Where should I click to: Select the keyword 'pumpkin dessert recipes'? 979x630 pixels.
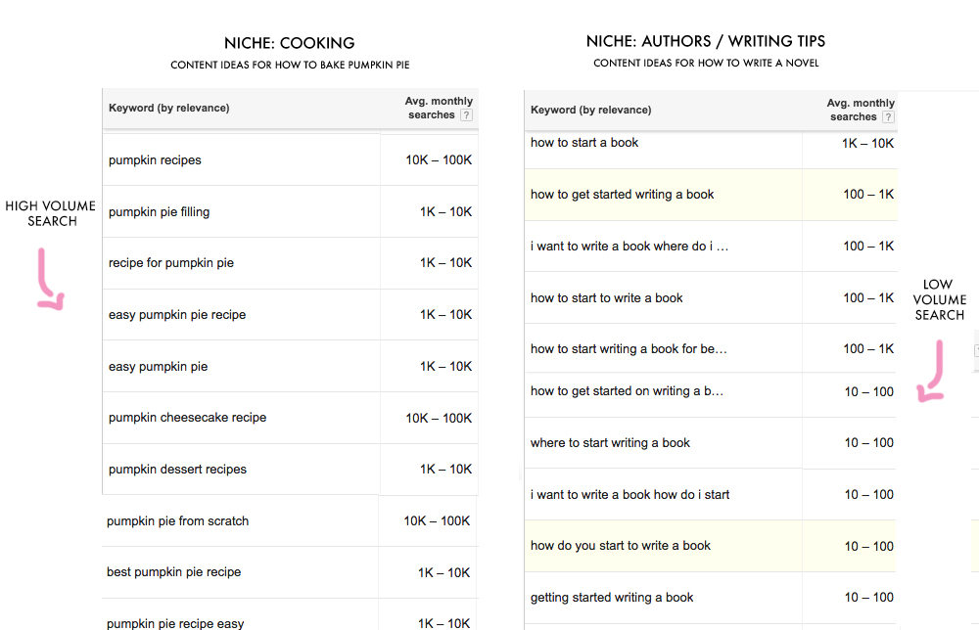coord(177,469)
